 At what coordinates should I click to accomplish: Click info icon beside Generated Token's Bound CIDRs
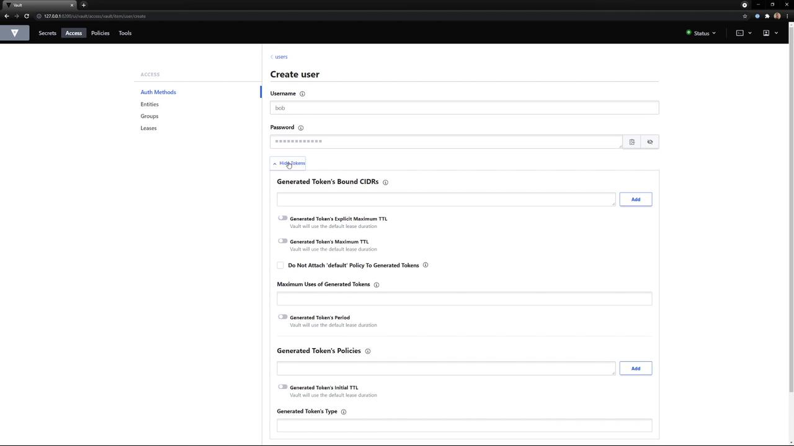(385, 182)
